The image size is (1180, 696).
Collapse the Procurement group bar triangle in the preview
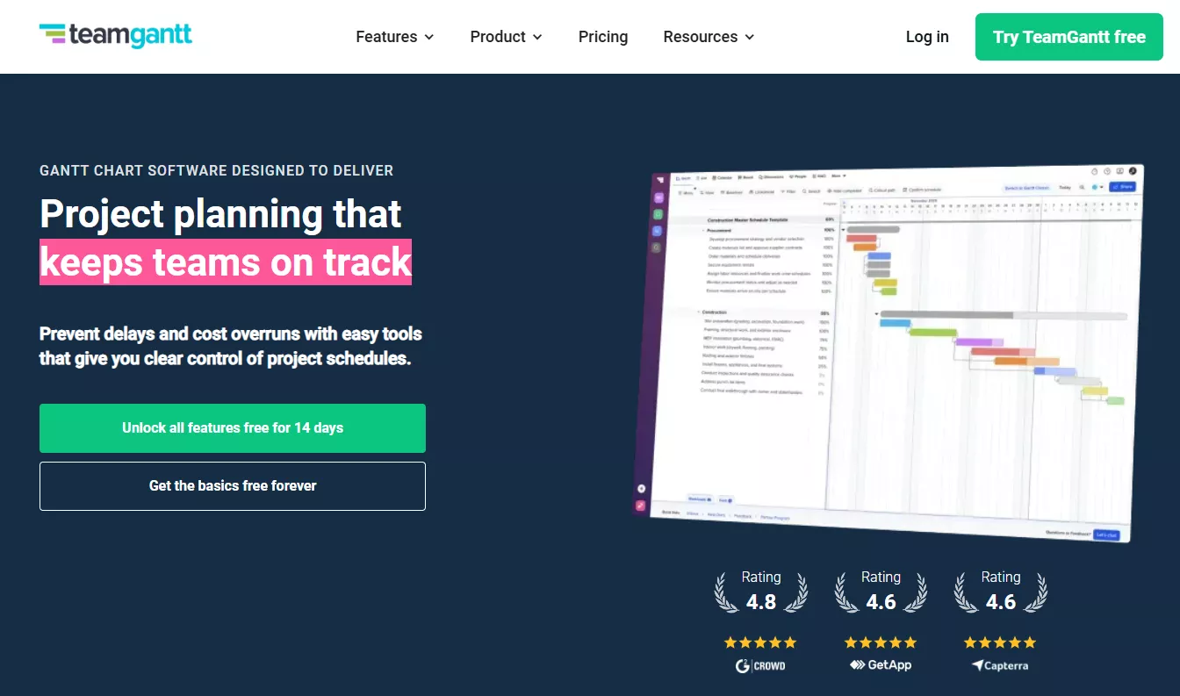point(843,230)
